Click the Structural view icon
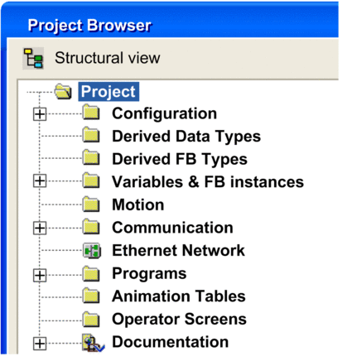The height and width of the screenshot is (361, 347). (33, 58)
